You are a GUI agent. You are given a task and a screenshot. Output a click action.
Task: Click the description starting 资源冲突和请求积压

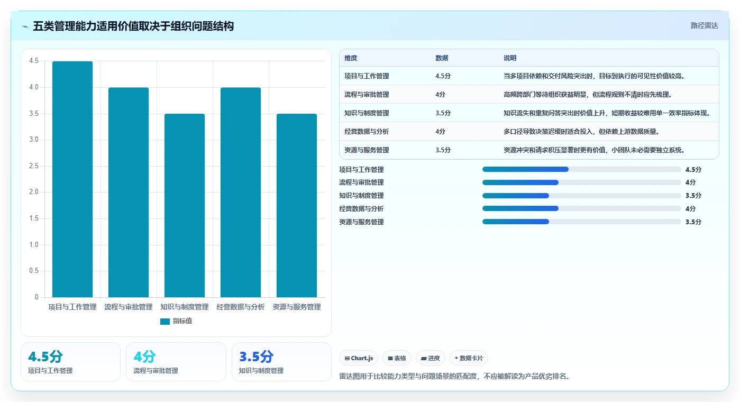(x=595, y=150)
